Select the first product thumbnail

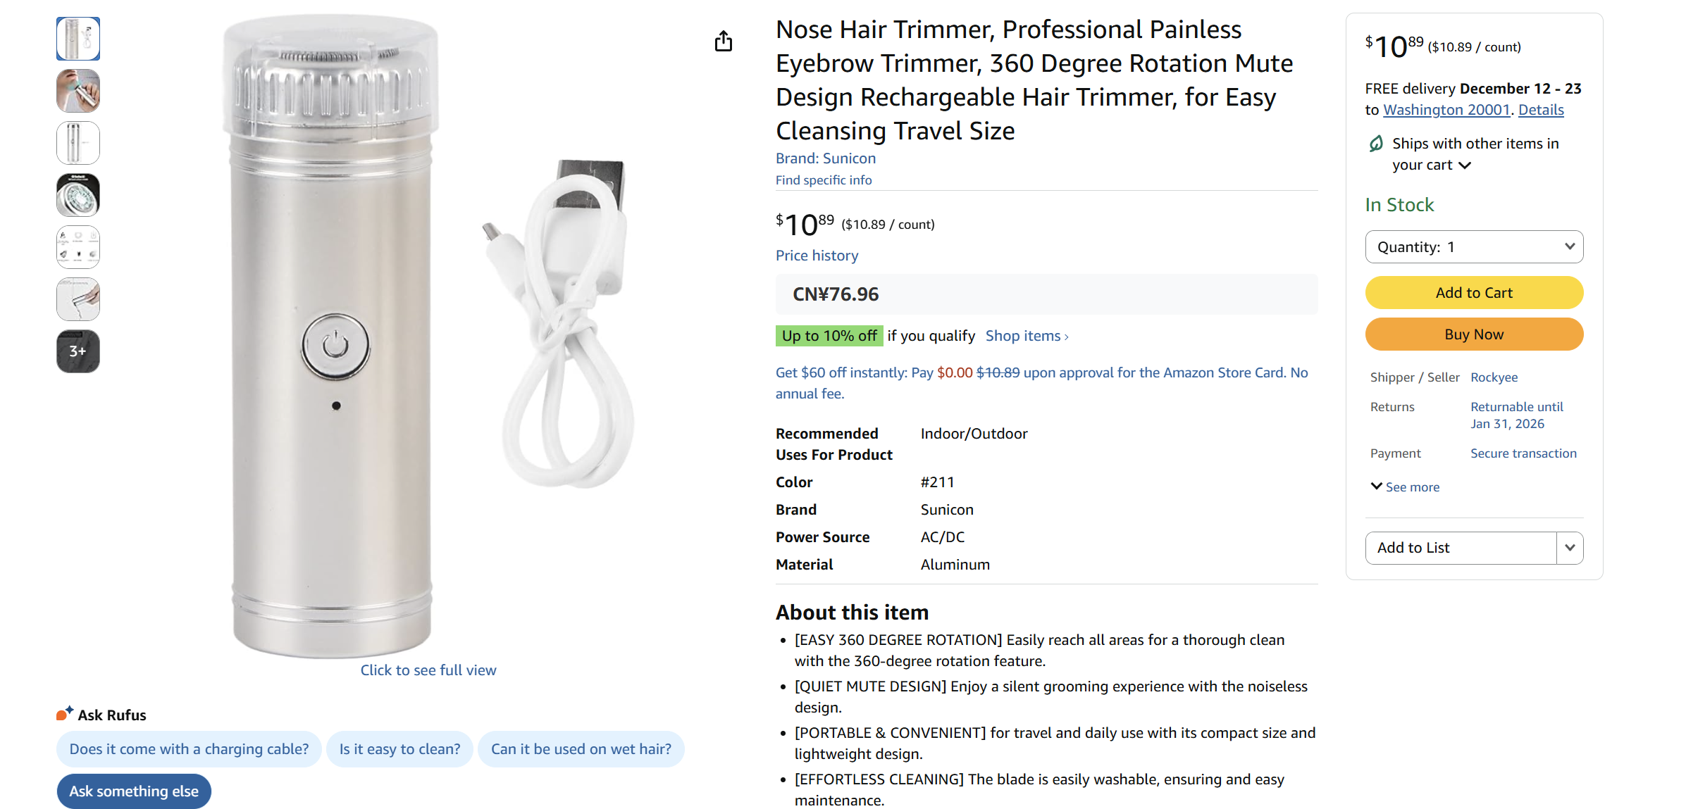(x=78, y=39)
